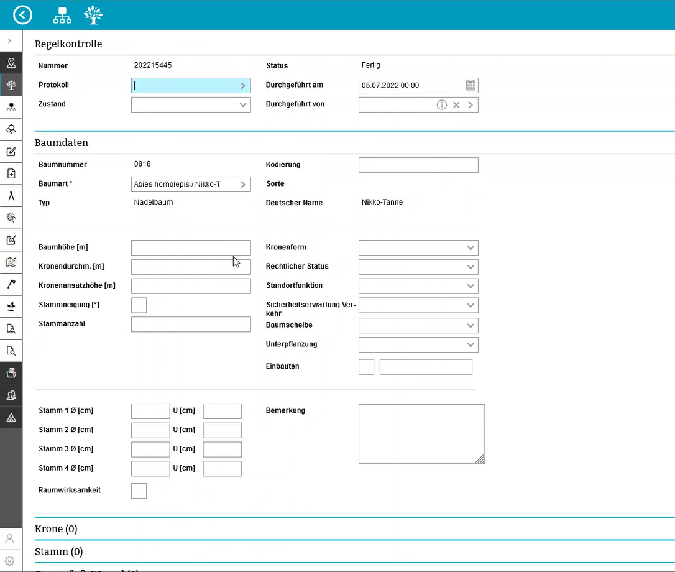
Task: Open the Baumscheibe dropdown
Action: coord(471,326)
